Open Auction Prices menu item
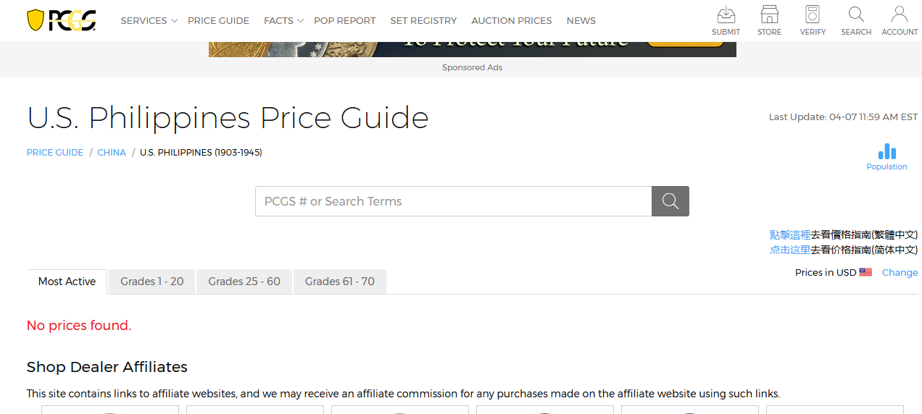This screenshot has height=414, width=922. [511, 20]
